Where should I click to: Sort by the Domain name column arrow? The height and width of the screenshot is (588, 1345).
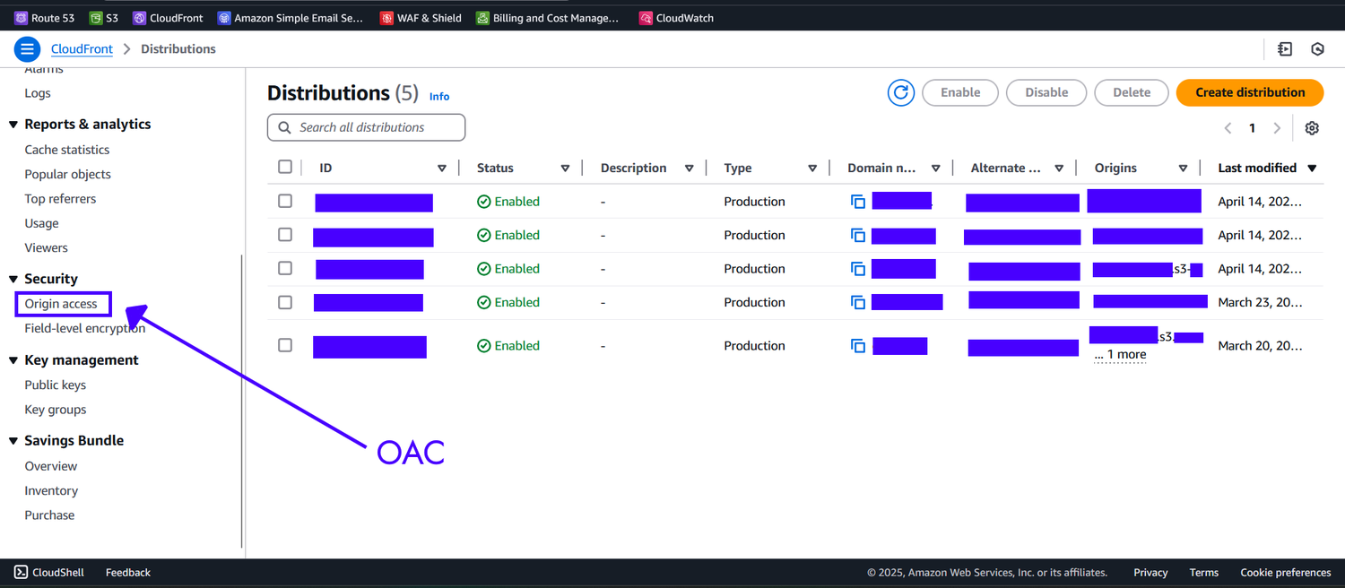coord(935,169)
